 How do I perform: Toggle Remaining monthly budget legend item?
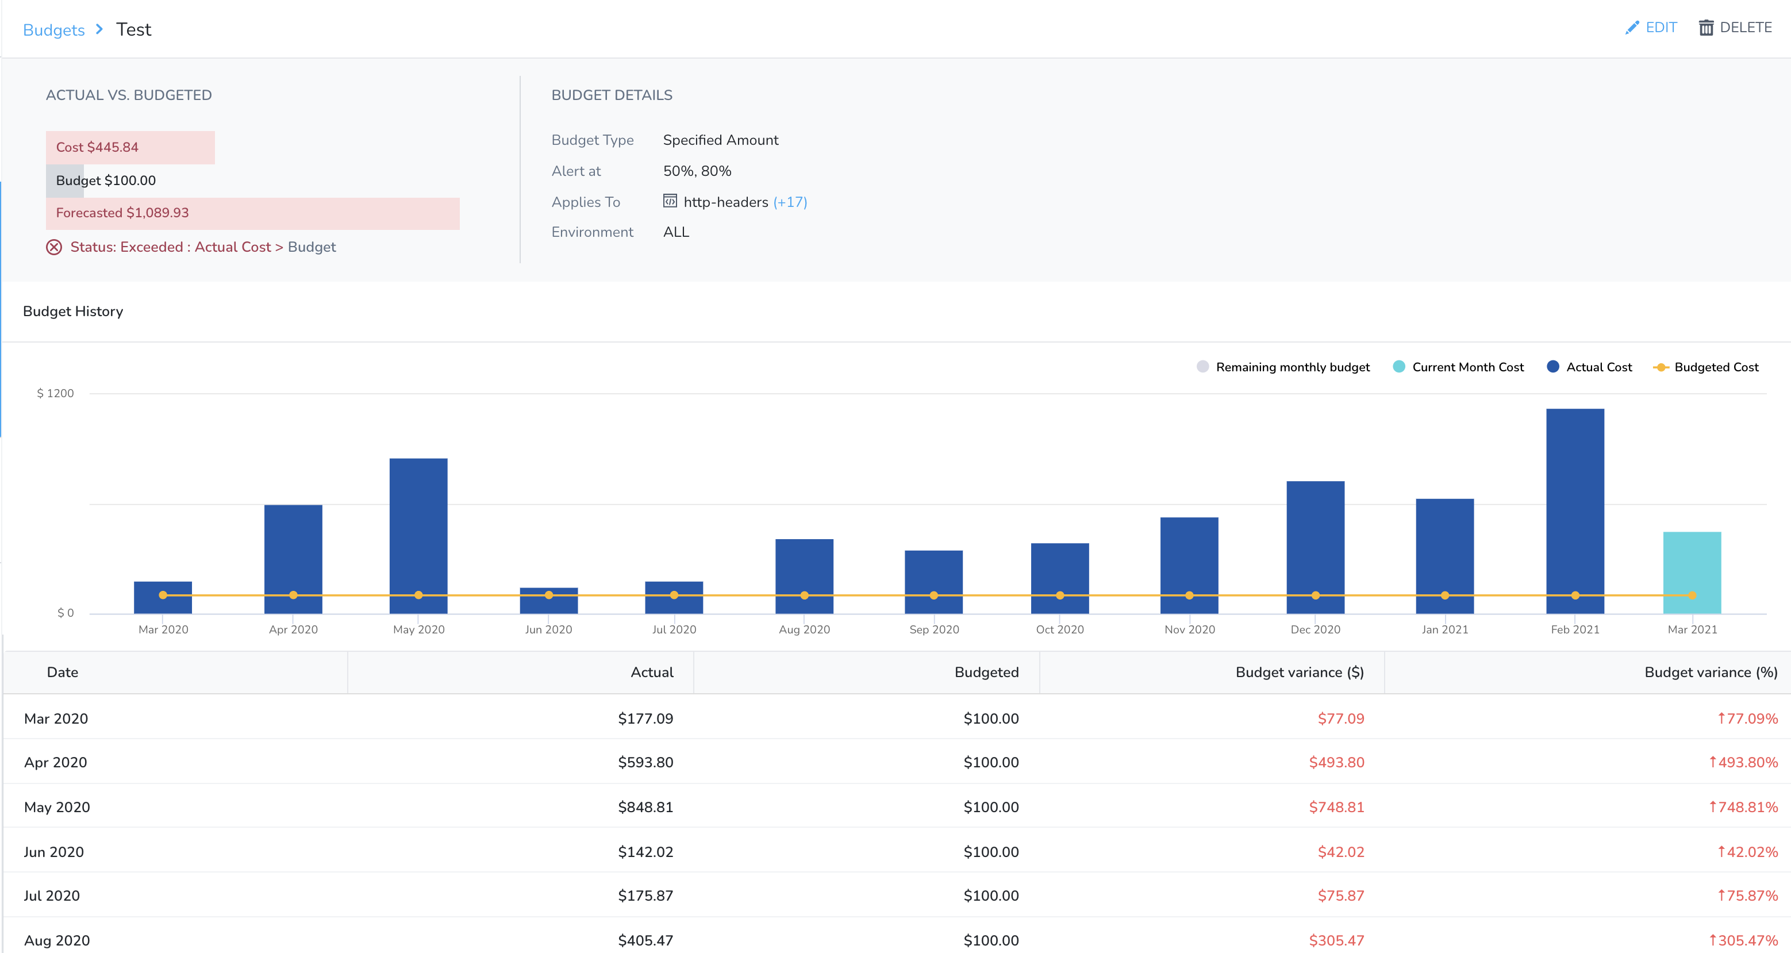tap(1283, 367)
